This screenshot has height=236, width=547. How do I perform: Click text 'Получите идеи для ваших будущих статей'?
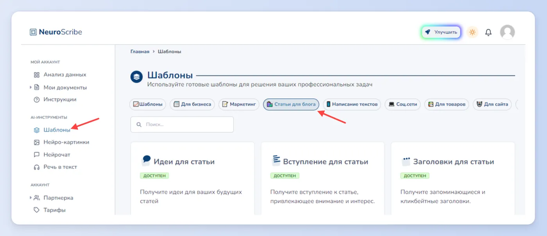[x=191, y=197]
